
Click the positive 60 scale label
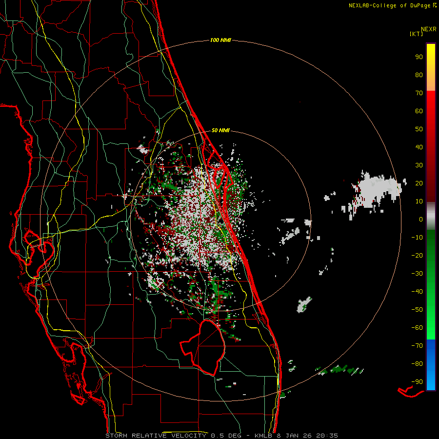(419, 111)
